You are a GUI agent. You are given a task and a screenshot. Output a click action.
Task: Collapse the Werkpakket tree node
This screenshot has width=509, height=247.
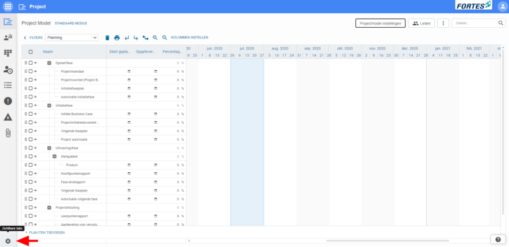click(54, 156)
